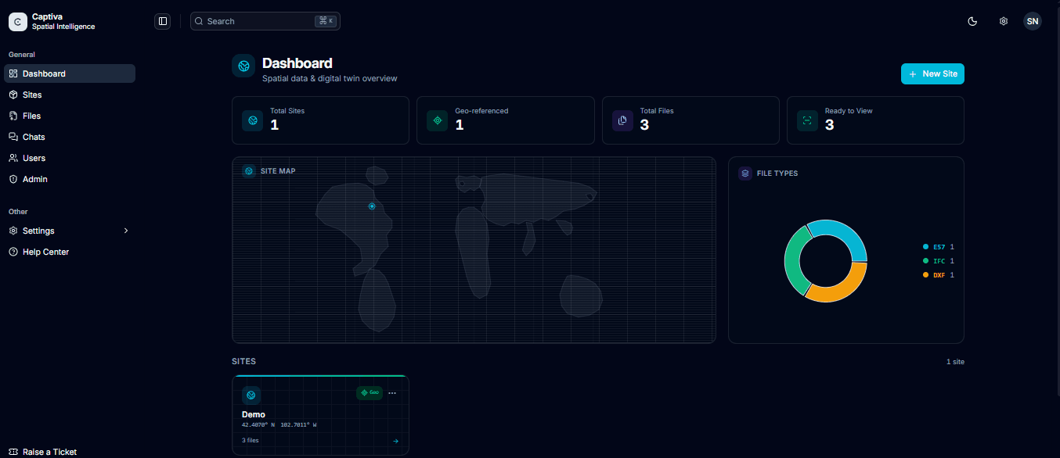
Task: Click the Dashboard header globe icon
Action: [243, 66]
